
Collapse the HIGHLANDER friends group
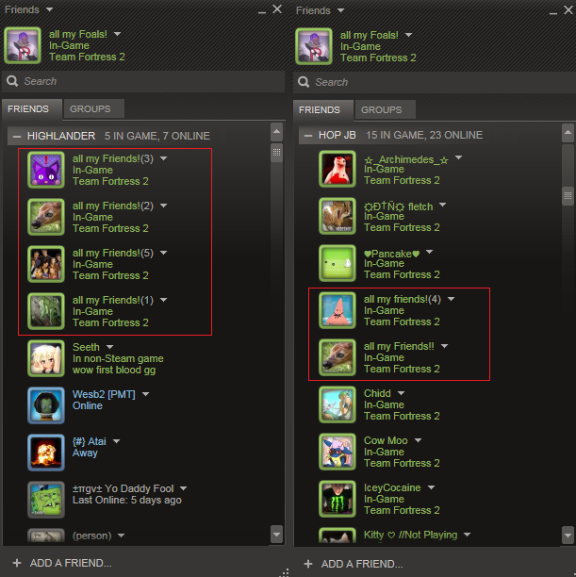17,136
